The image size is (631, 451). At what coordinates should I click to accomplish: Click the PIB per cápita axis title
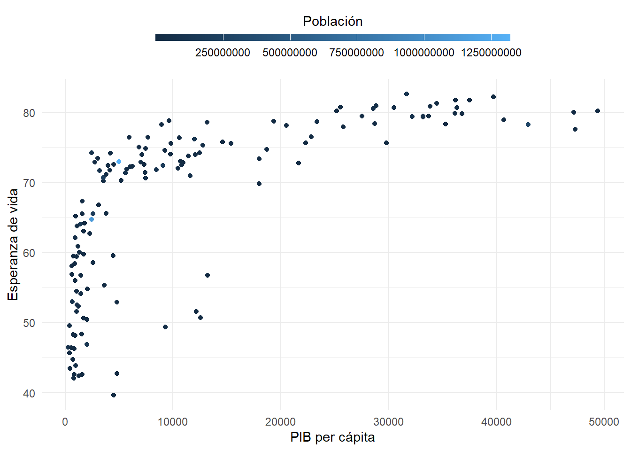pyautogui.click(x=332, y=437)
